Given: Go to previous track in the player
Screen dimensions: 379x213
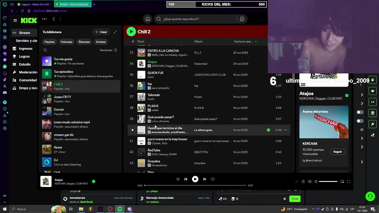Looking at the screenshot, I should point(186,179).
